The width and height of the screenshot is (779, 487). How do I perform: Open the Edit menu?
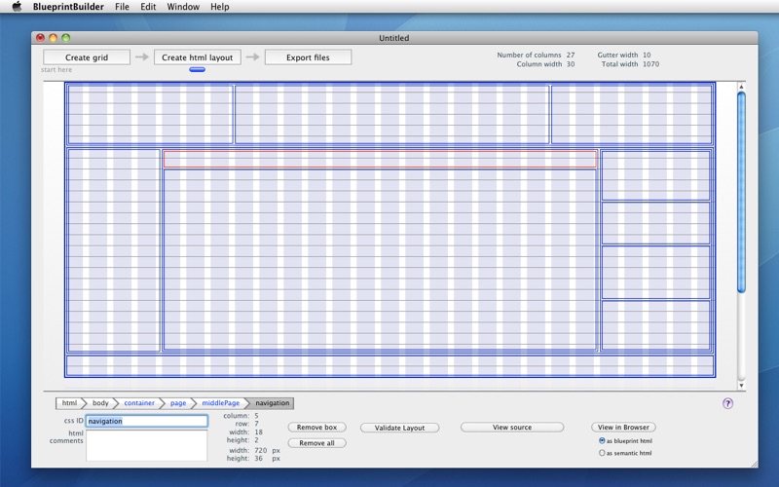tap(148, 7)
